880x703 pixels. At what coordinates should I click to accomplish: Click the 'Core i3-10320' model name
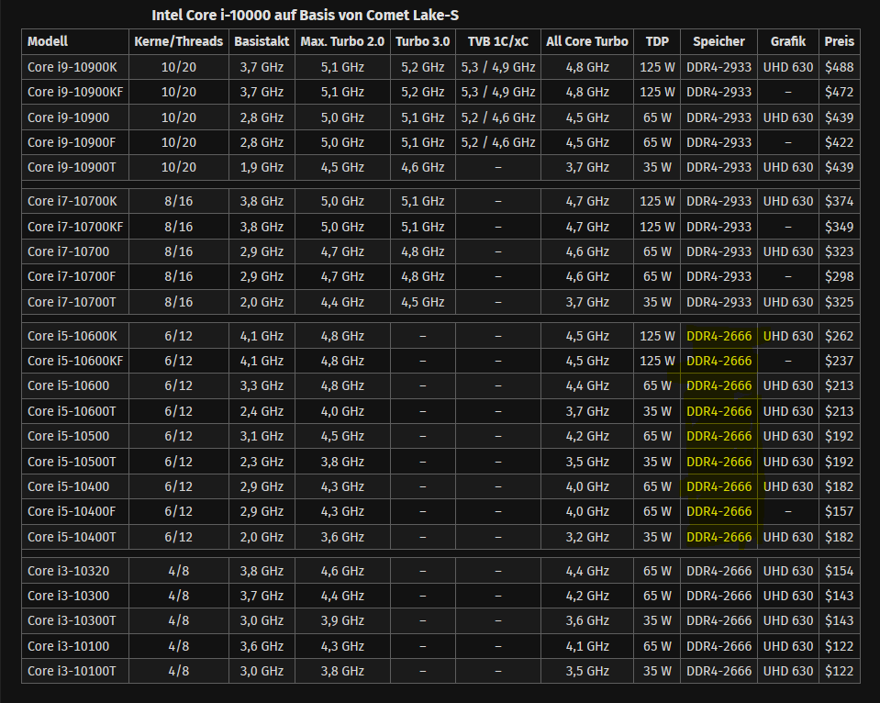tap(69, 571)
